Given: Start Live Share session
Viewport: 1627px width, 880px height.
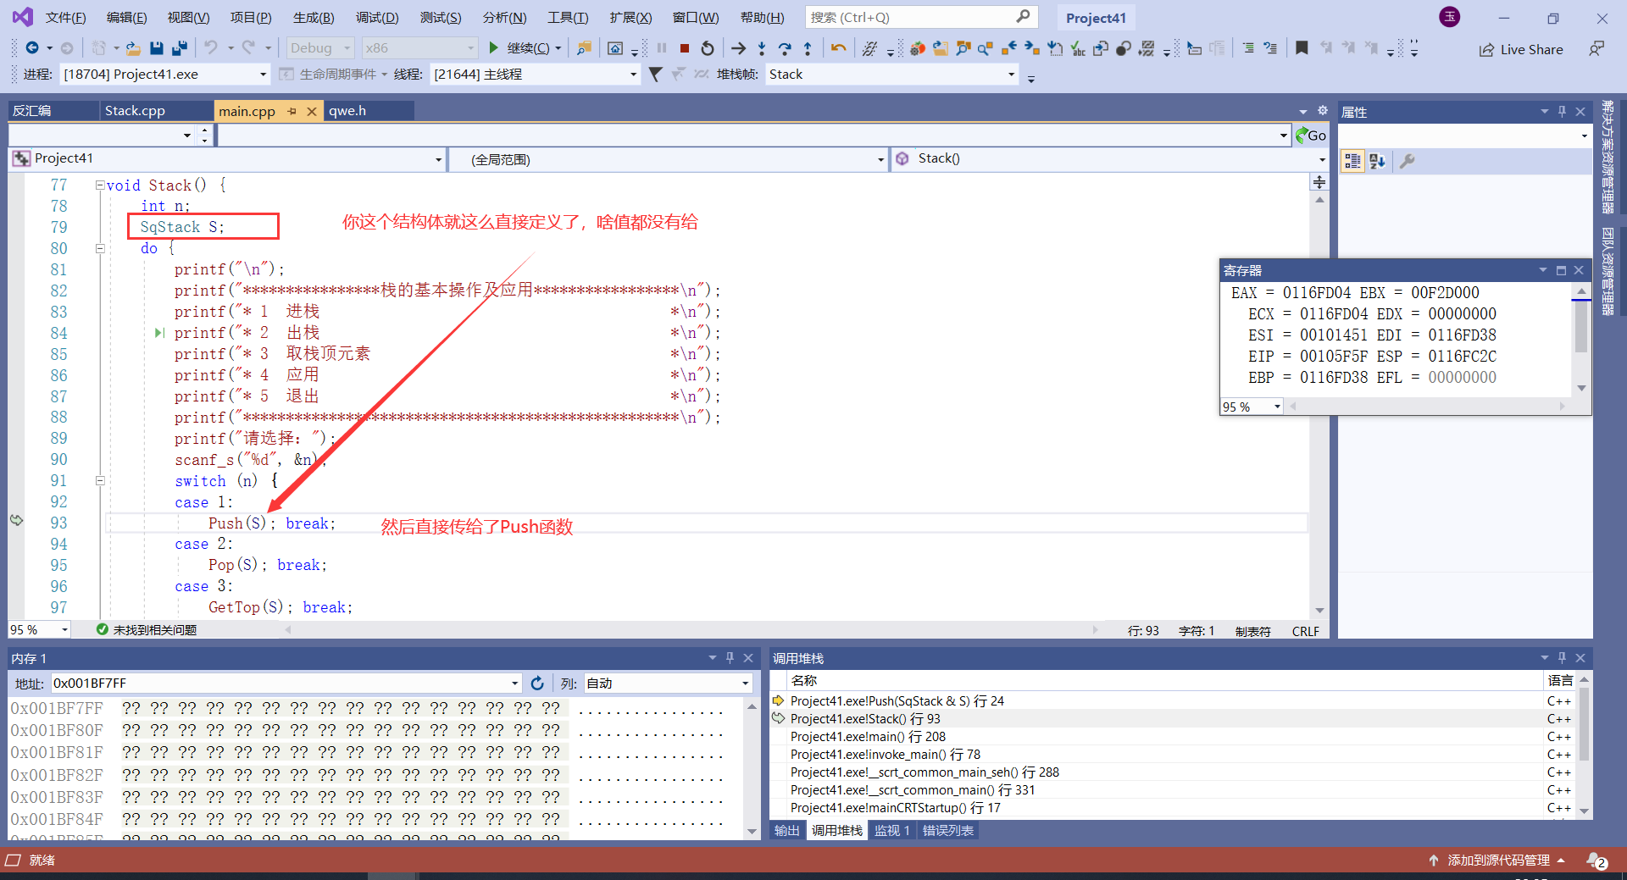Looking at the screenshot, I should click(x=1521, y=49).
